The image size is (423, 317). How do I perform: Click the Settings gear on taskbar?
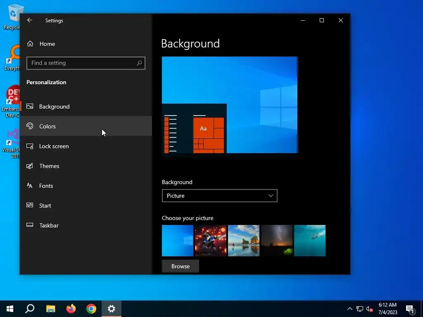112,309
